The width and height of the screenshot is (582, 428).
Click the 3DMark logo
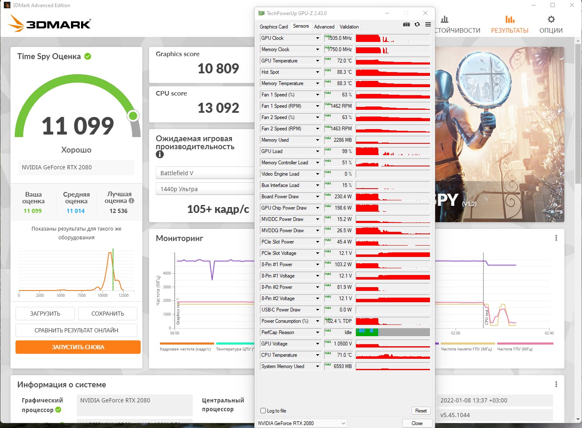point(50,23)
